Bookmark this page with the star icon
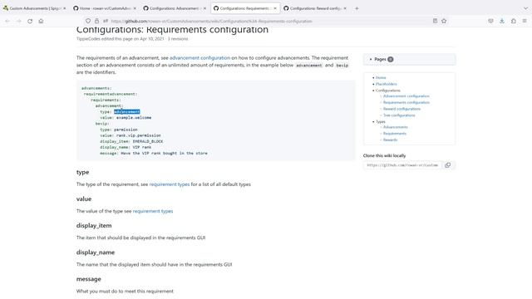532x299 pixels. point(444,21)
